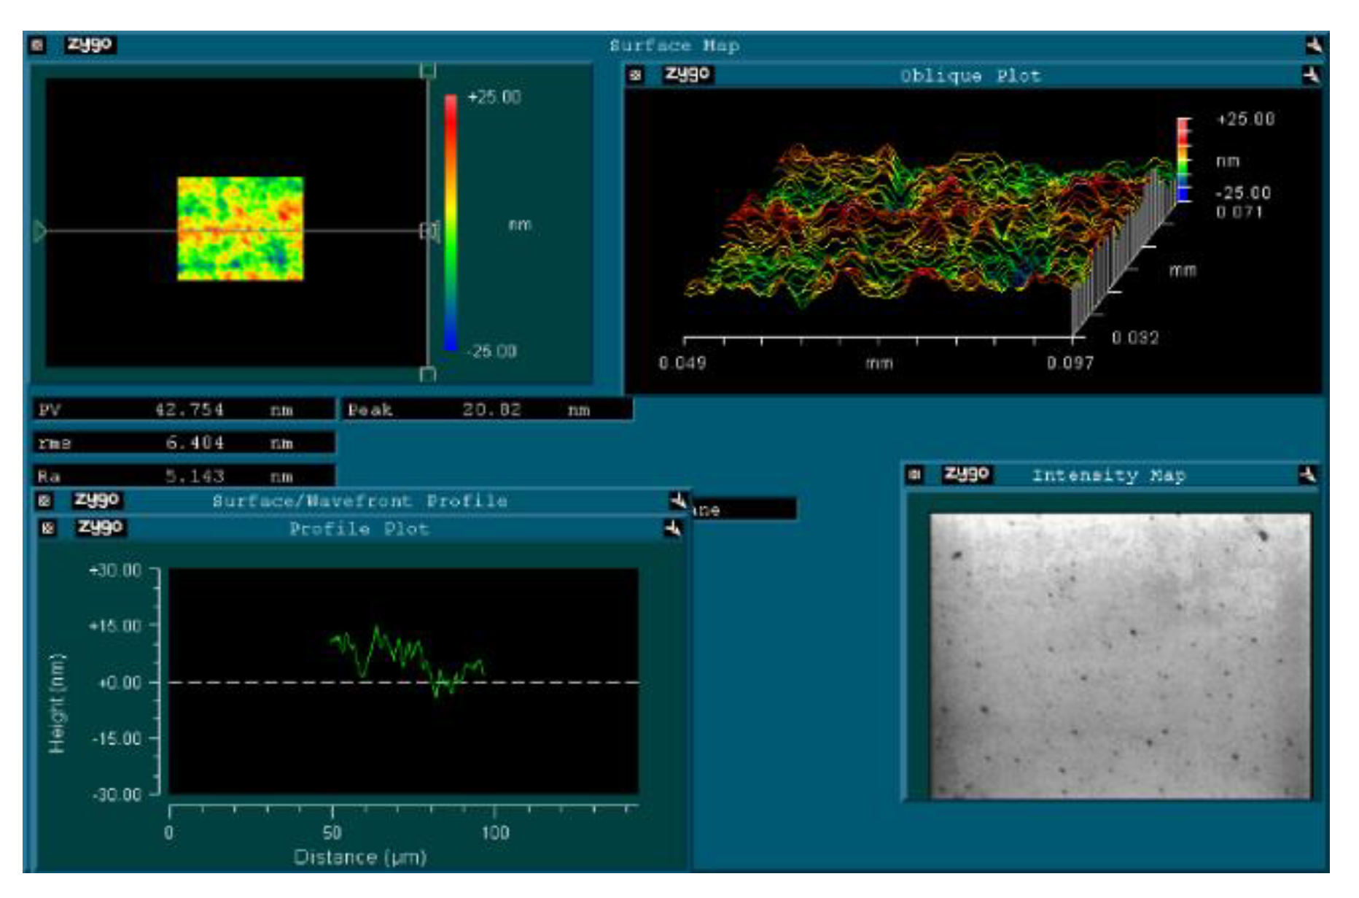Click the Surface Map window menu box
1359x898 pixels.
point(37,45)
